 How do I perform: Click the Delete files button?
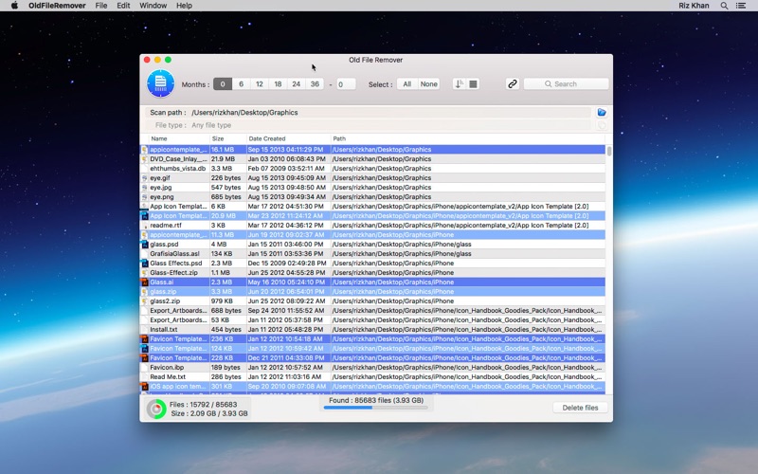click(x=580, y=408)
